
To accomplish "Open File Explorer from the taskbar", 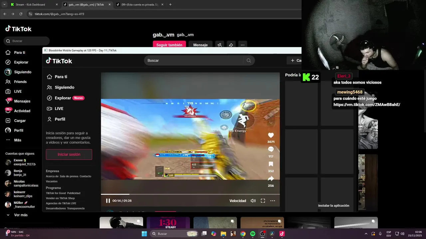I will [223, 234].
